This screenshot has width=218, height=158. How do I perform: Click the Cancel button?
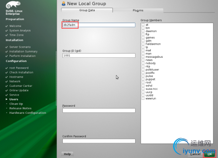click(x=195, y=154)
